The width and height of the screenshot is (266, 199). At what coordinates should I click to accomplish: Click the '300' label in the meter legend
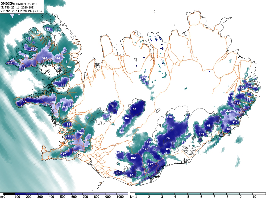pyautogui.click(x=40, y=197)
